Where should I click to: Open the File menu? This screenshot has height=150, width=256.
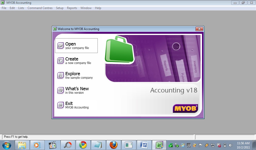tap(4, 8)
